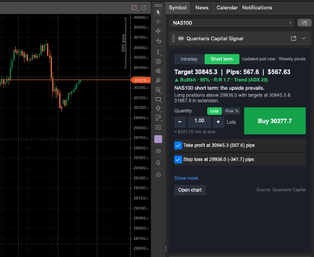
Task: Click the side panel resize grip dots
Action: pos(165,249)
